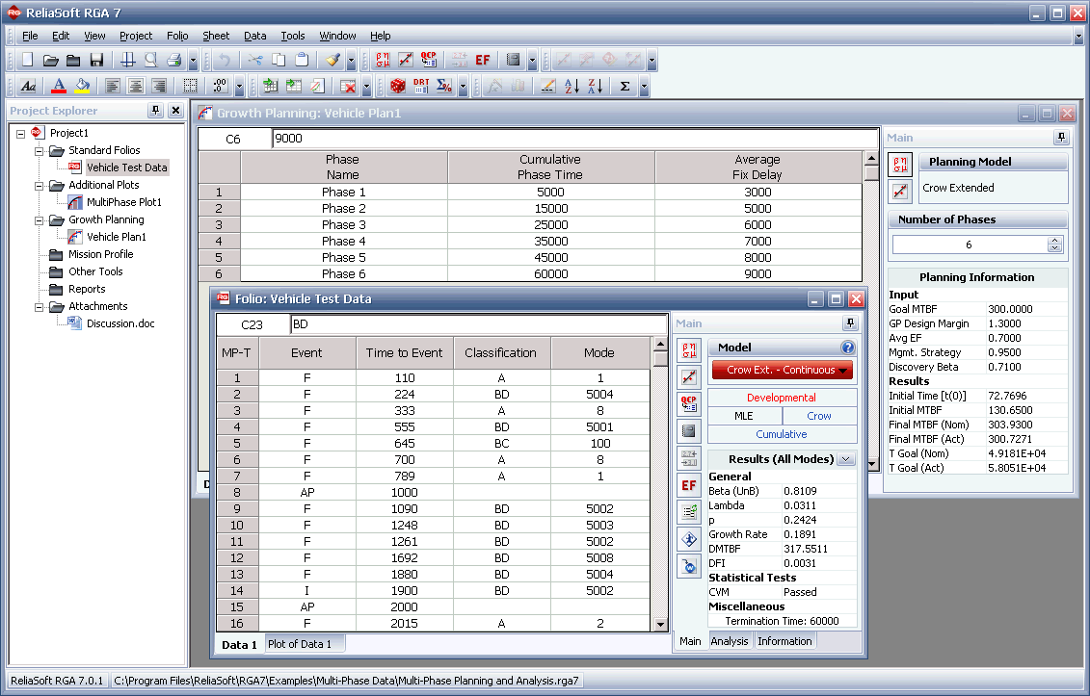Select Vehicle Test Data in Project Explorer
The height and width of the screenshot is (696, 1090).
[x=126, y=168]
